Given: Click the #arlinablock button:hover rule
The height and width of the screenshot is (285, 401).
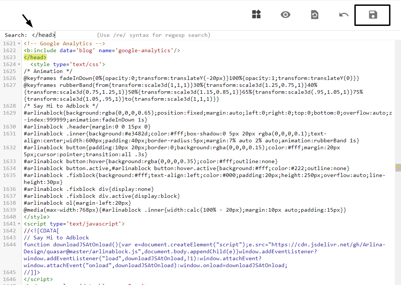Looking at the screenshot, I should click(x=151, y=161).
